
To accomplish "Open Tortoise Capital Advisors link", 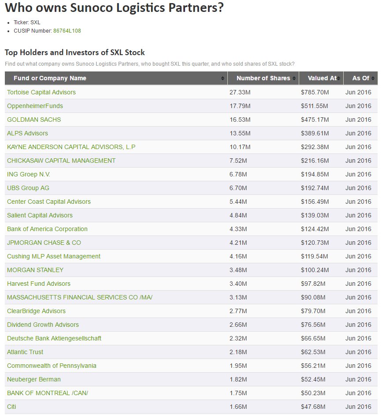I will point(41,92).
